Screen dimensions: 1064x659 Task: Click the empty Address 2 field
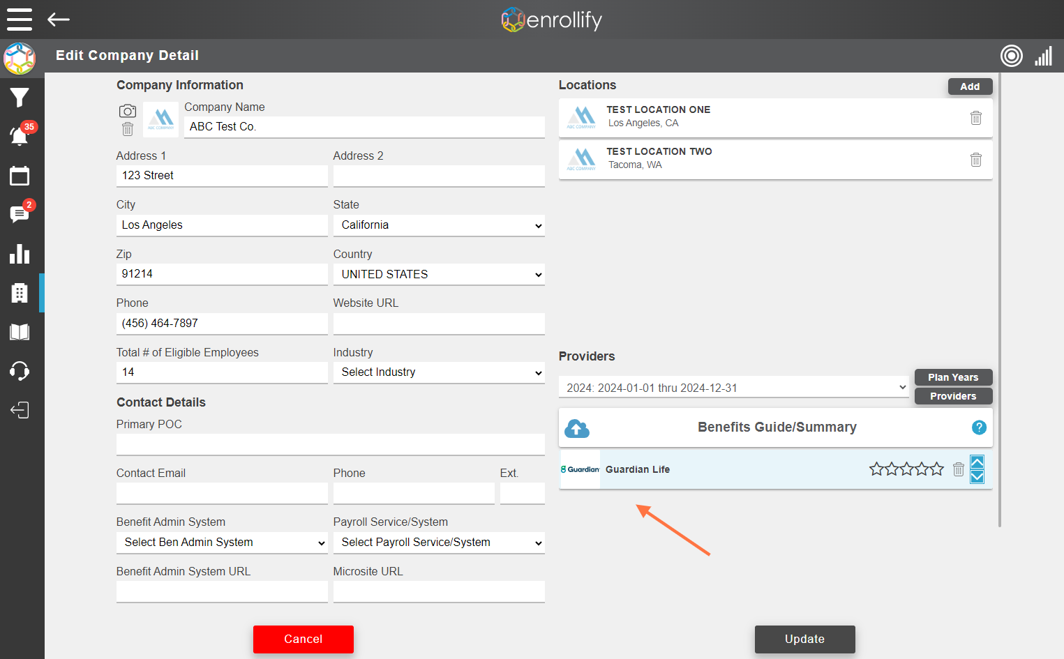(439, 176)
